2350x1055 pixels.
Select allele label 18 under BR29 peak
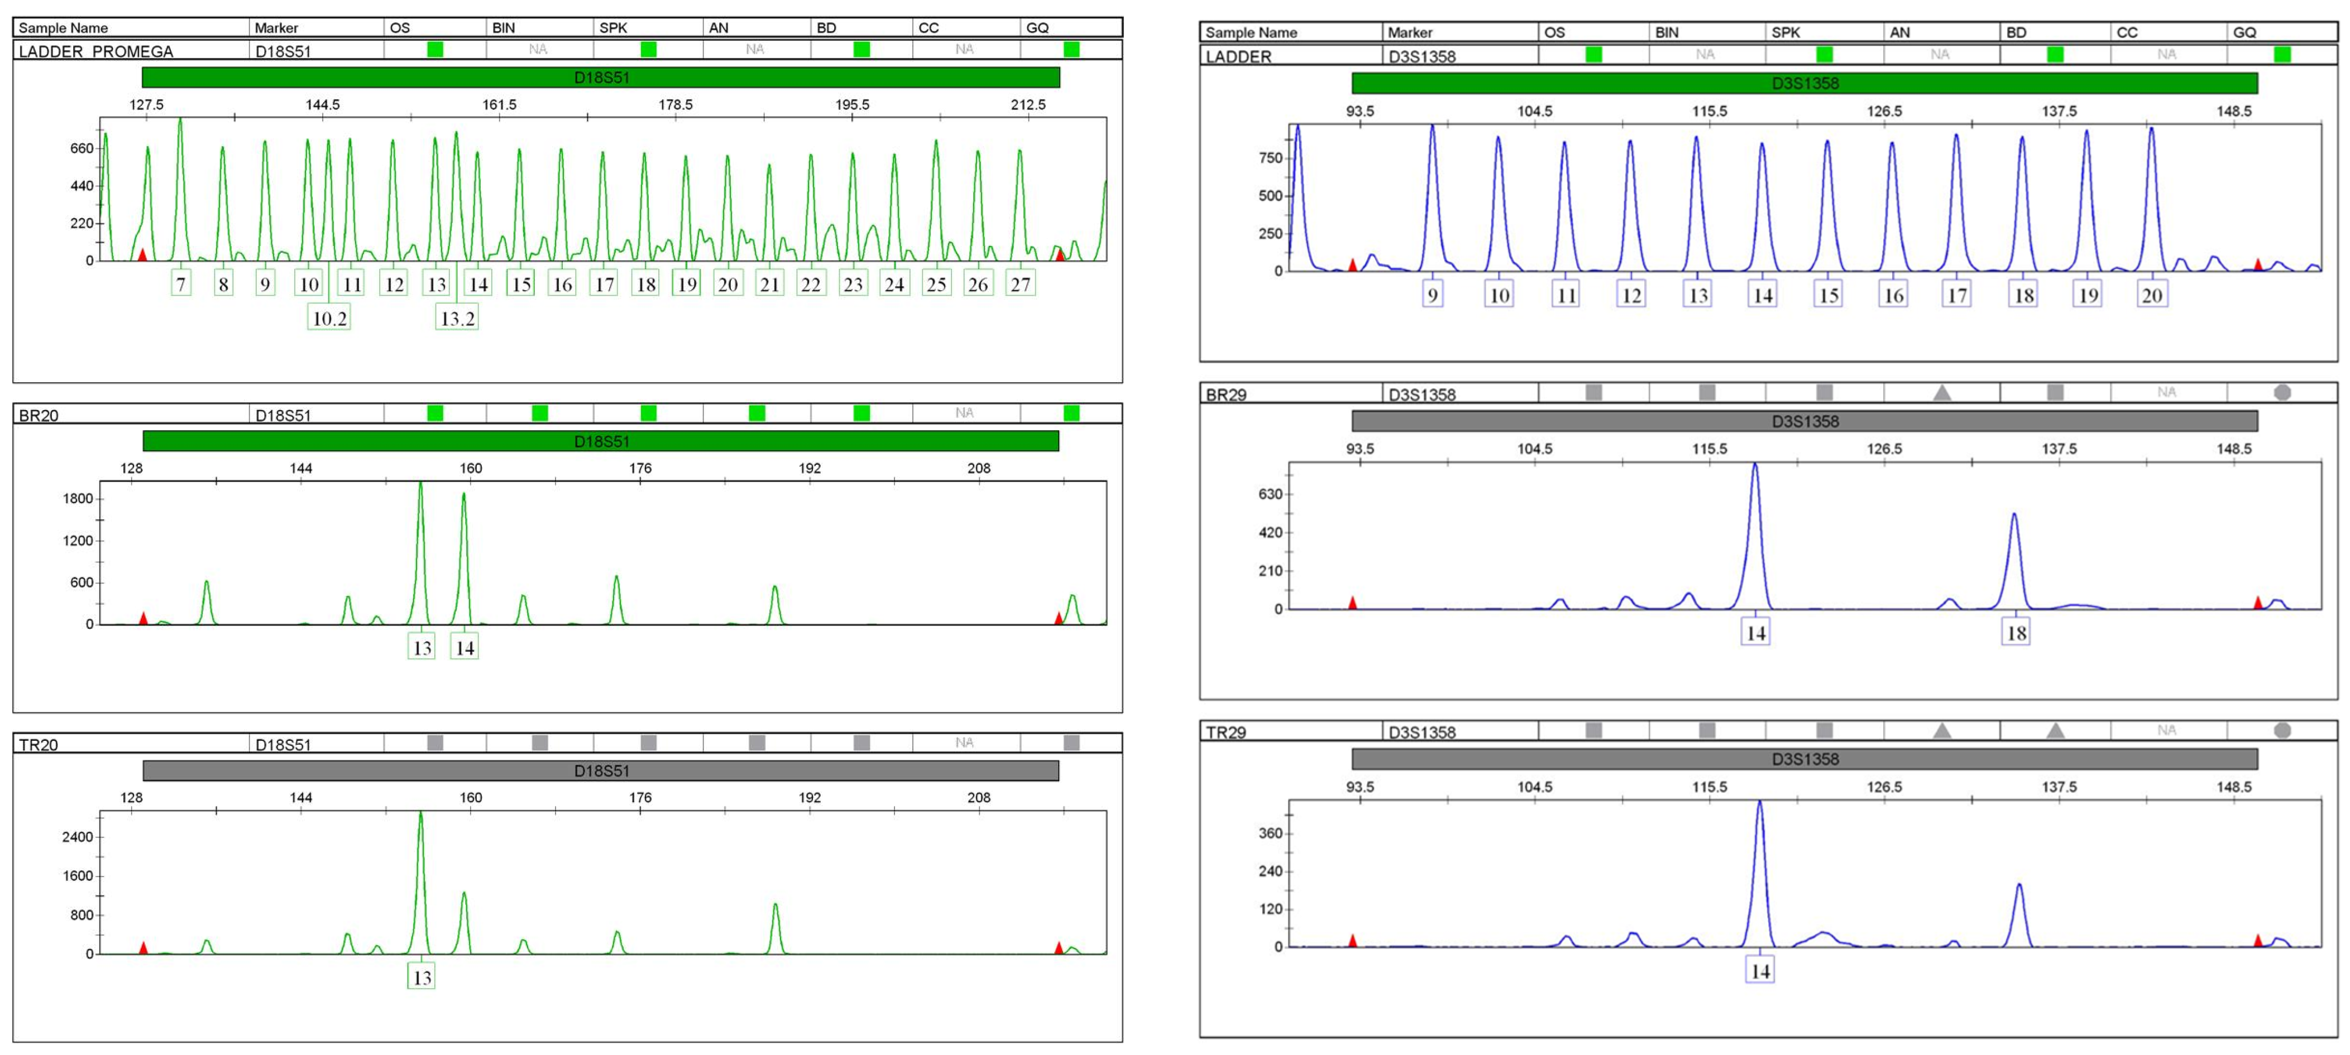pyautogui.click(x=2016, y=632)
